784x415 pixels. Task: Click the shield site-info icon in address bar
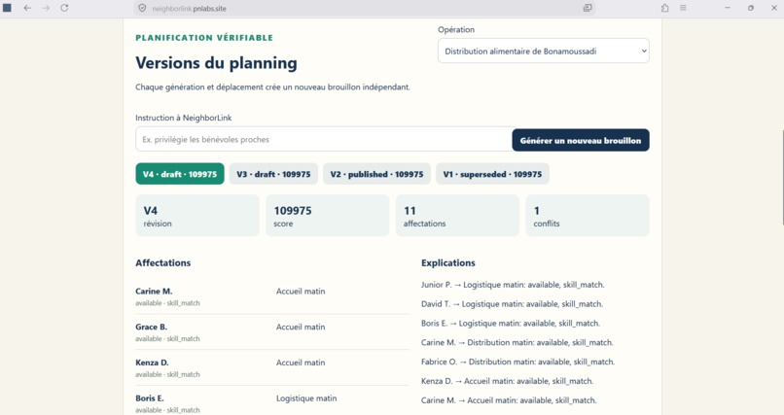tap(142, 8)
